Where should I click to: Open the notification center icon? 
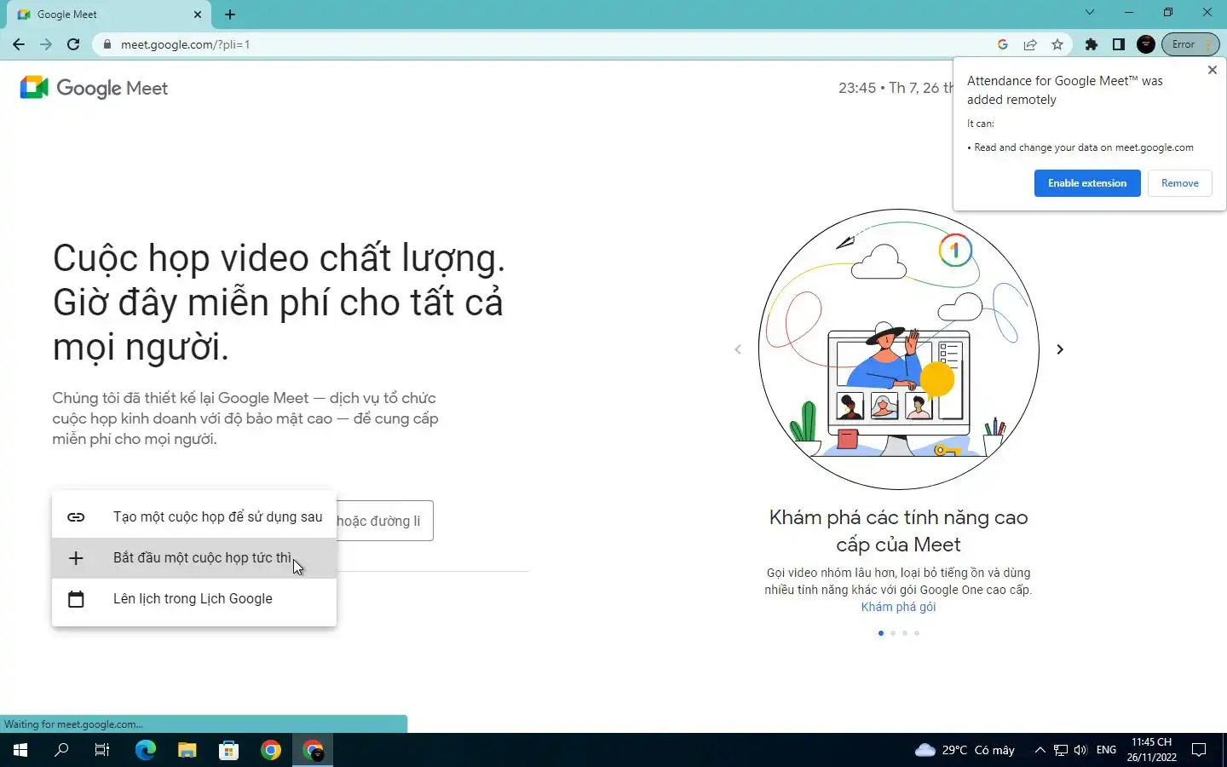1199,750
